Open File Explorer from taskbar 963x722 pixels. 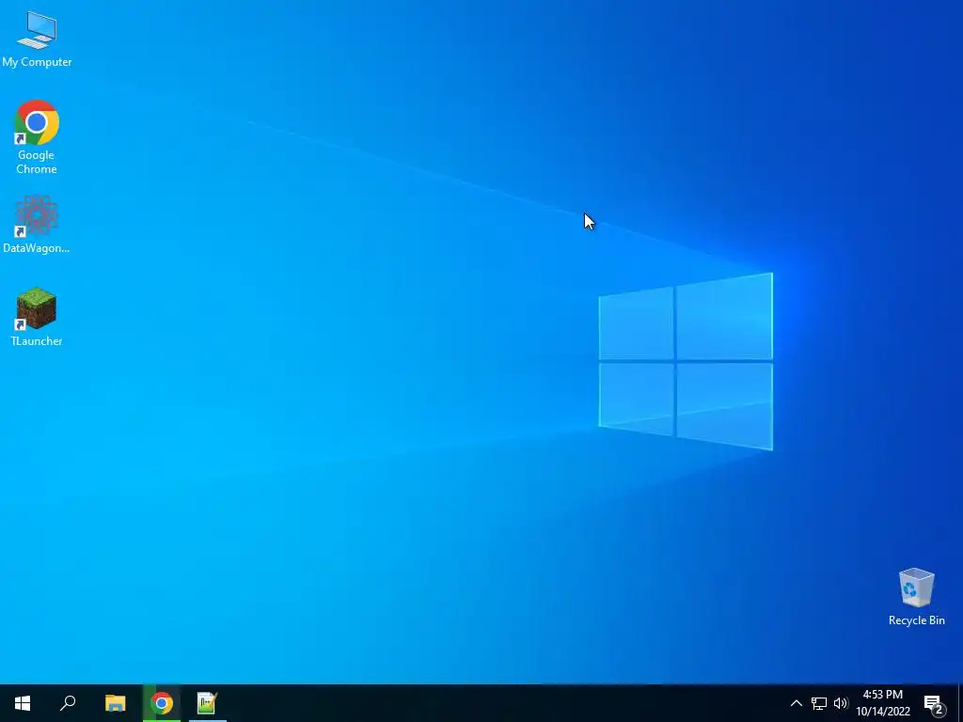click(115, 703)
